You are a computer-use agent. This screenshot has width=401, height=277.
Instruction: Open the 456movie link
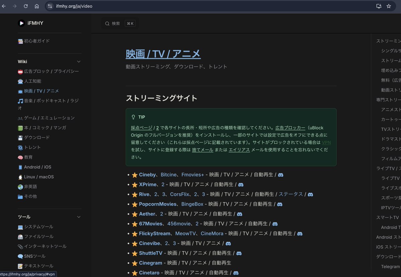tap(179, 224)
